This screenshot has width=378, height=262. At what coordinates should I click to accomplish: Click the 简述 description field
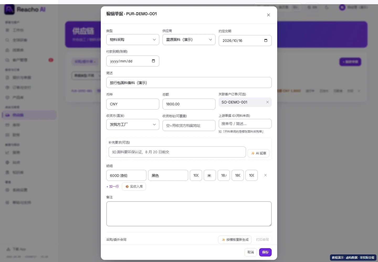point(189,83)
